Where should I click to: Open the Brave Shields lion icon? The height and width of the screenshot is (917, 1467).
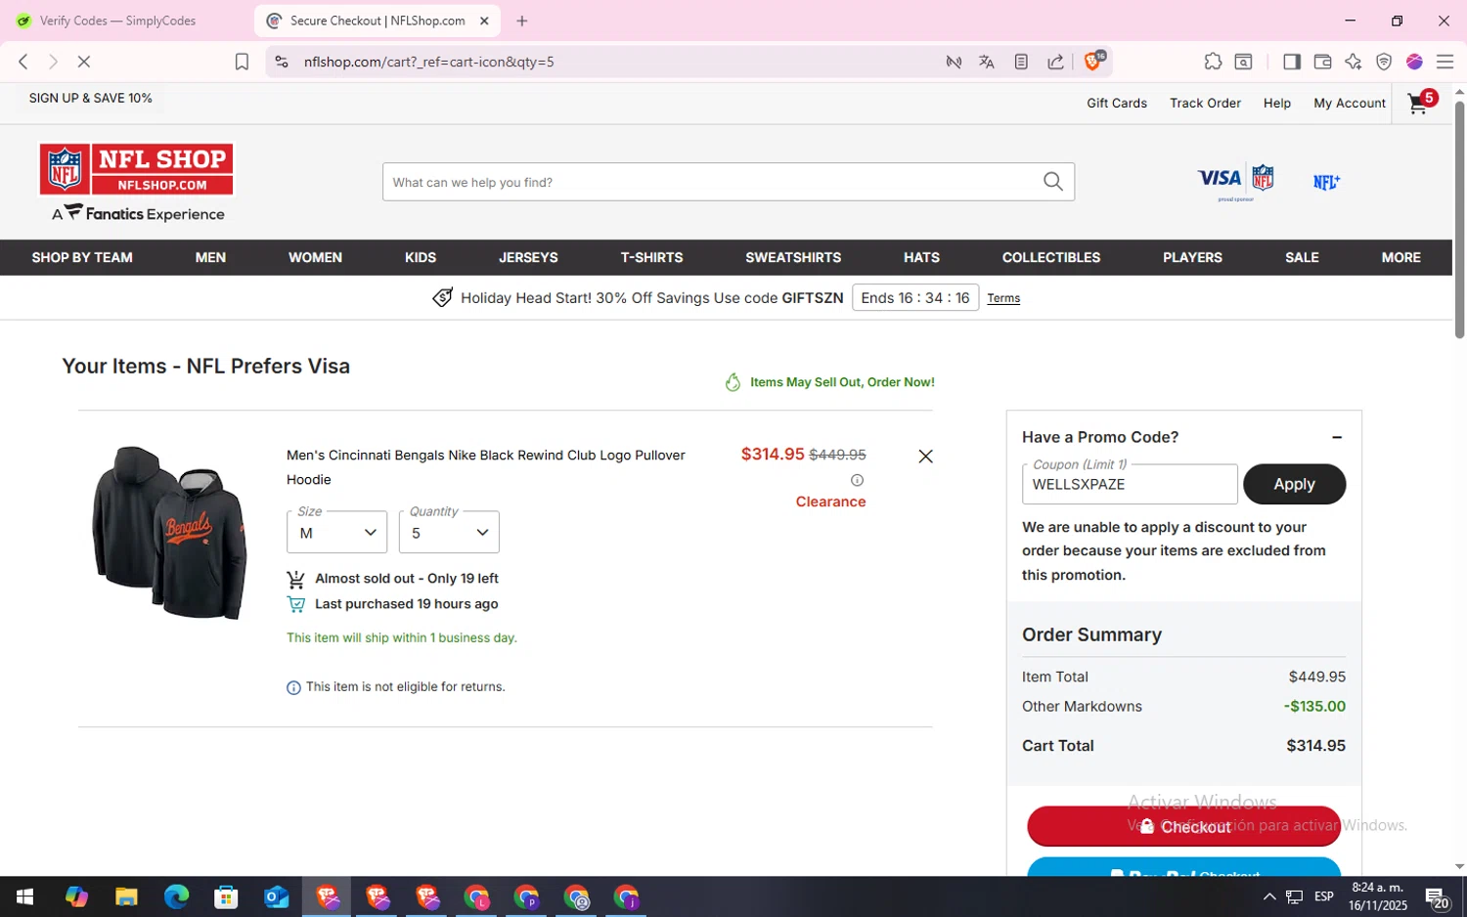pos(1093,61)
